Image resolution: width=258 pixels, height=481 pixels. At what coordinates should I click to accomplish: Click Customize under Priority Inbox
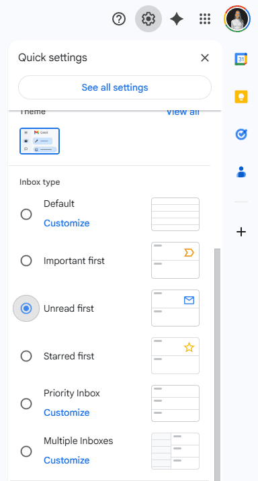click(67, 412)
